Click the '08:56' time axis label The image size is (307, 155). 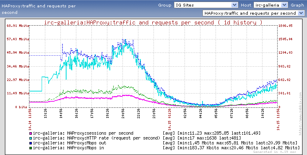(247, 114)
